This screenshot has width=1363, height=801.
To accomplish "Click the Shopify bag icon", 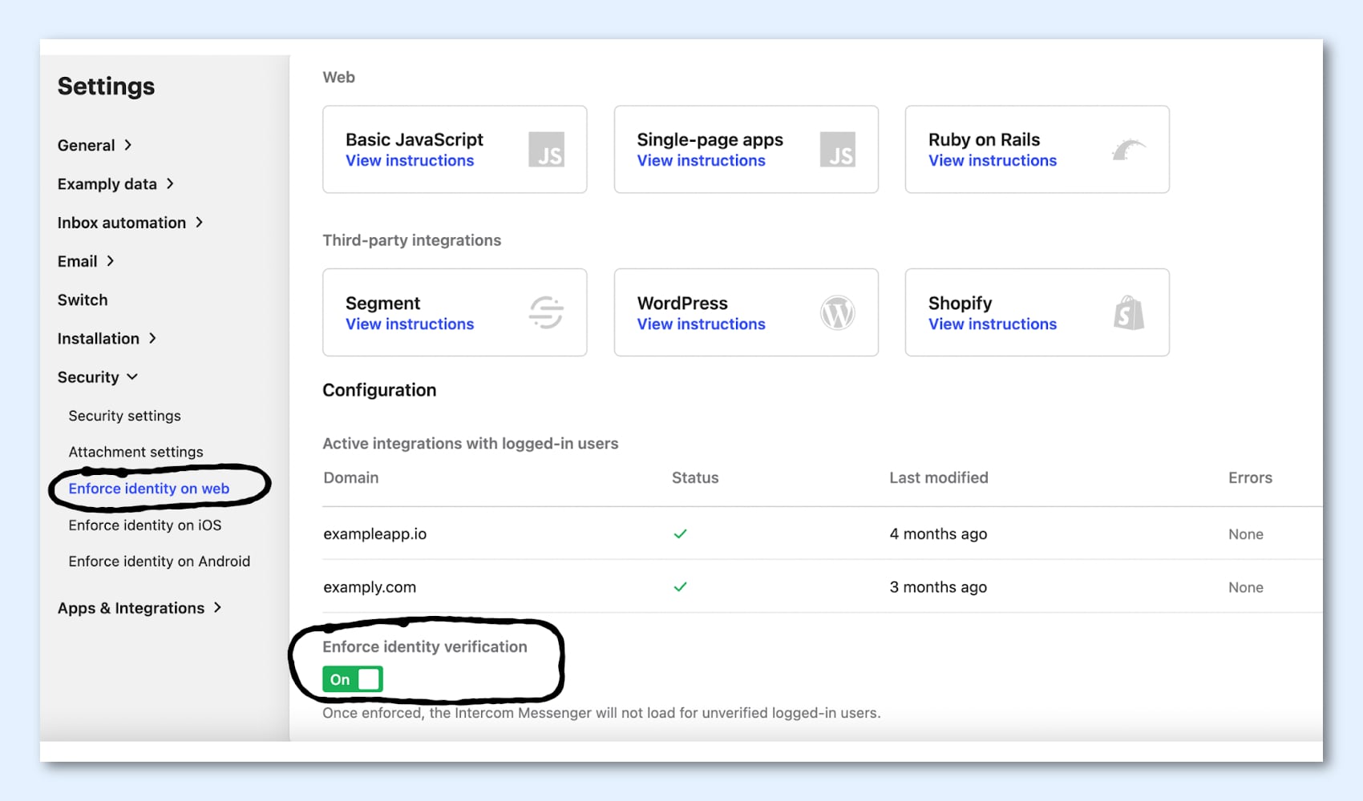I will (1128, 312).
